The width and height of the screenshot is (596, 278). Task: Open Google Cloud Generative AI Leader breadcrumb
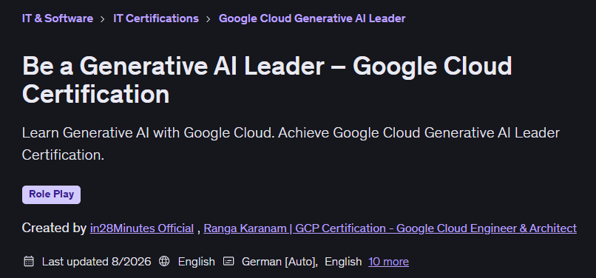coord(312,18)
